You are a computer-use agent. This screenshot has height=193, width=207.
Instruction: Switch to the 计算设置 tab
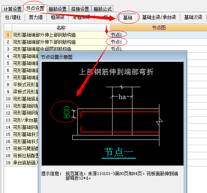pos(12,9)
